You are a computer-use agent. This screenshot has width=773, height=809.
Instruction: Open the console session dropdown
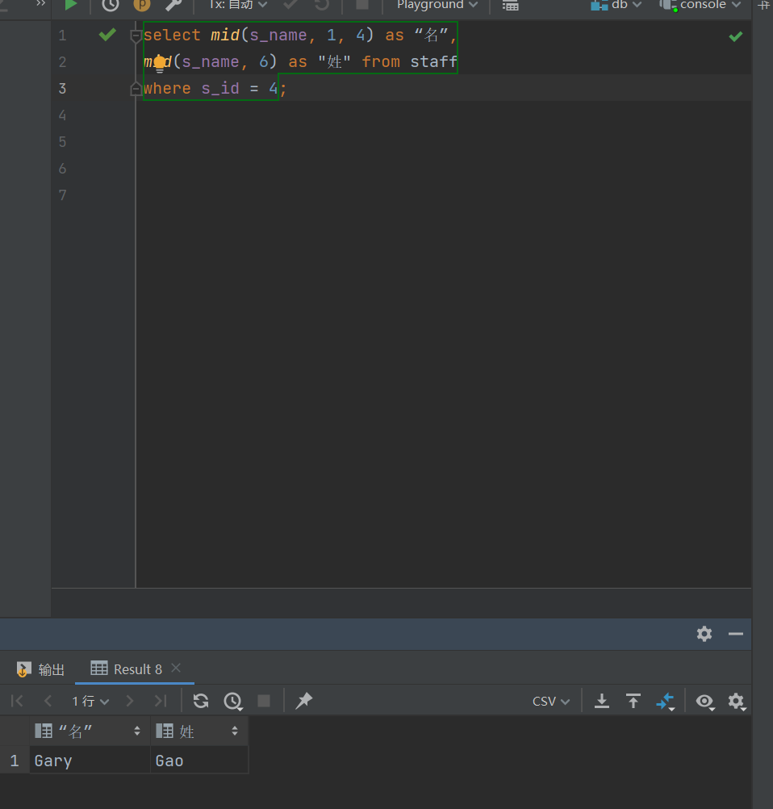700,5
